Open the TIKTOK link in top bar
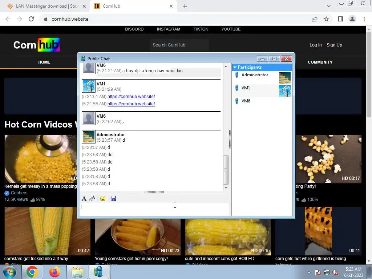This screenshot has height=279, width=372. coord(201,29)
